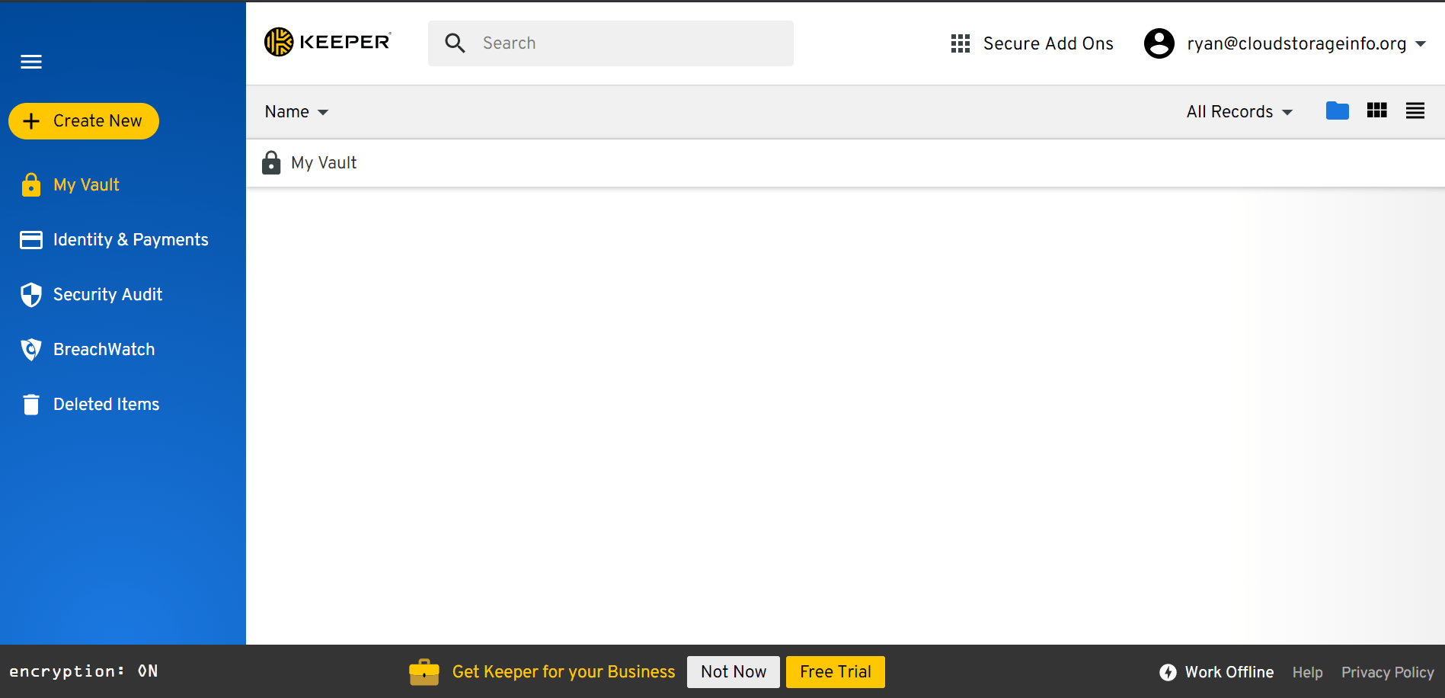Image resolution: width=1445 pixels, height=698 pixels.
Task: Click the search magnifier icon
Action: (455, 43)
